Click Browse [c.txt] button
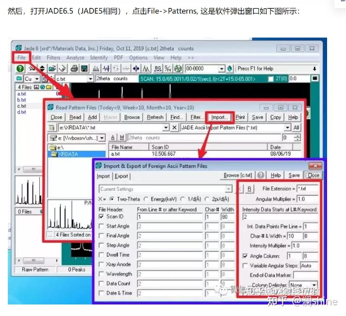 (x=237, y=175)
